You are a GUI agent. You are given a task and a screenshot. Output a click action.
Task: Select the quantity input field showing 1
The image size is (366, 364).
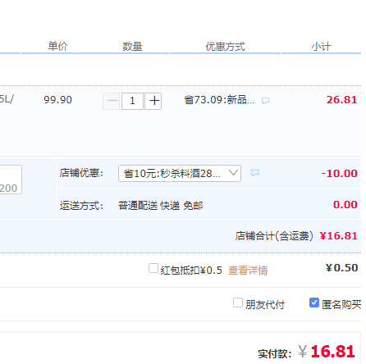click(x=132, y=101)
